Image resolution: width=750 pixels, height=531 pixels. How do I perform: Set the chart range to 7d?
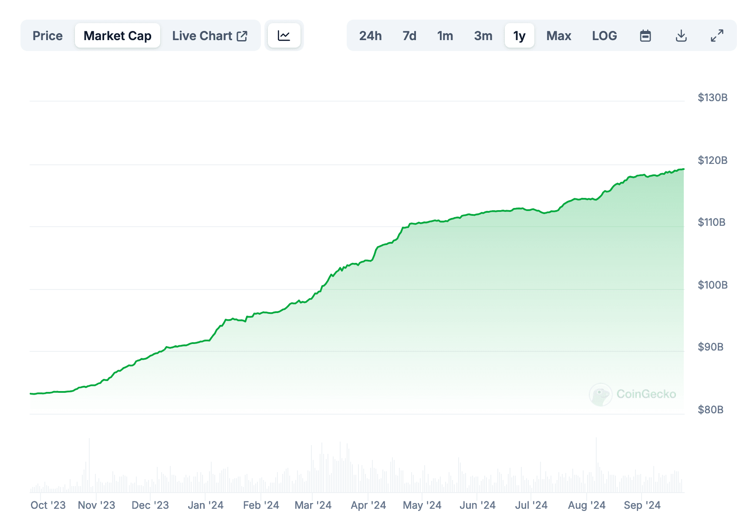pyautogui.click(x=409, y=36)
